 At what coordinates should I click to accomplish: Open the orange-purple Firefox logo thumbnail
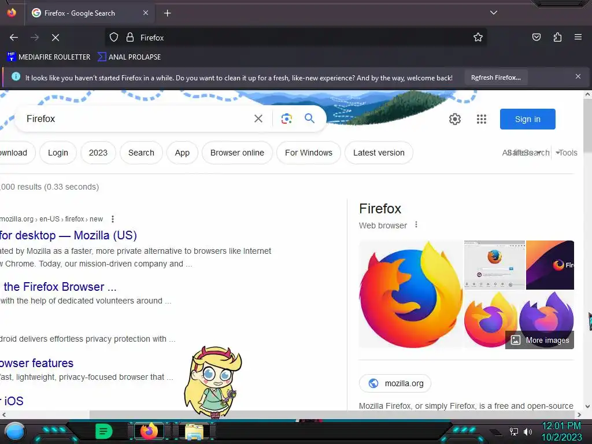[x=491, y=319]
